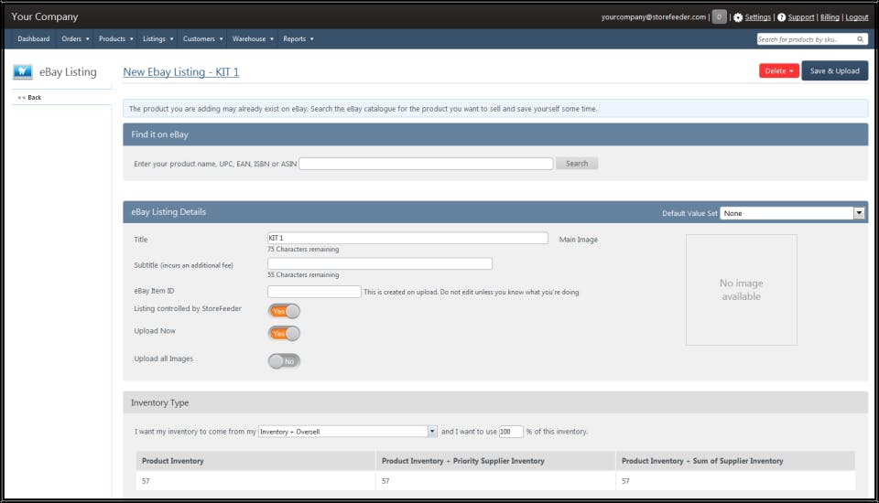879x503 pixels.
Task: Click the top product search by sku box
Action: click(x=812, y=39)
